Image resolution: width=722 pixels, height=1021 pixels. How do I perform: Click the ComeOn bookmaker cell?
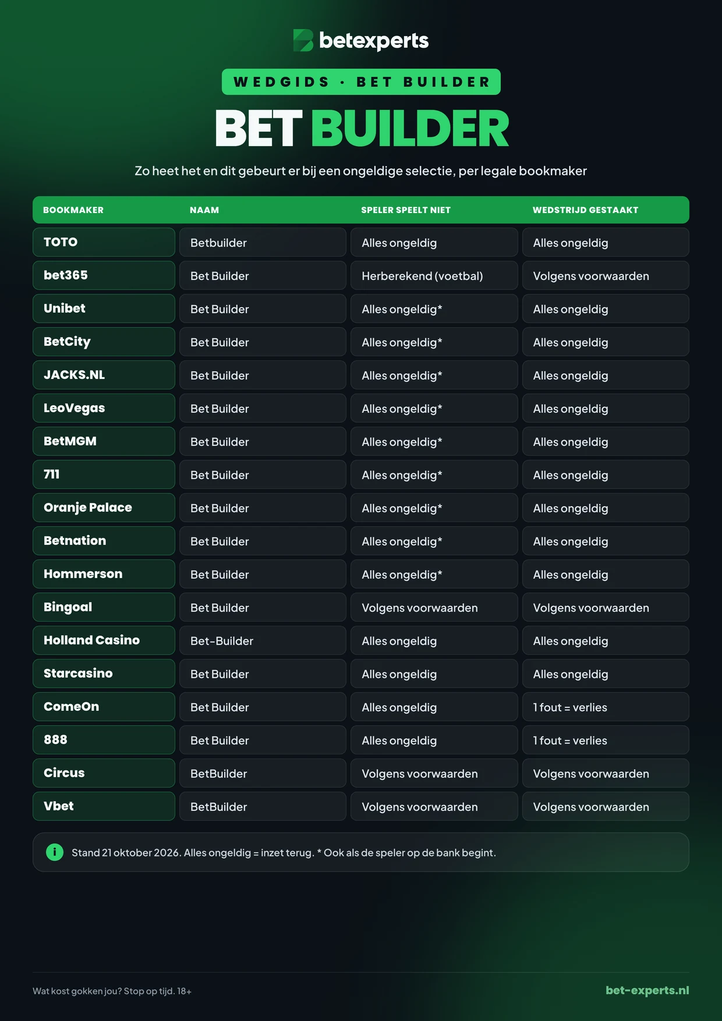[x=104, y=707]
